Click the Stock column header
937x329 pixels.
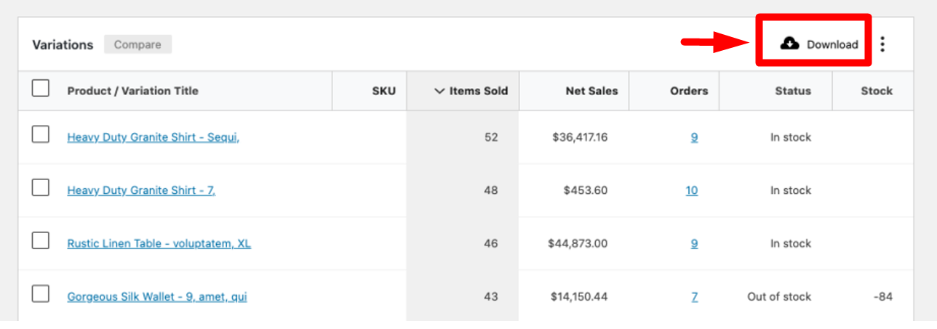(877, 91)
